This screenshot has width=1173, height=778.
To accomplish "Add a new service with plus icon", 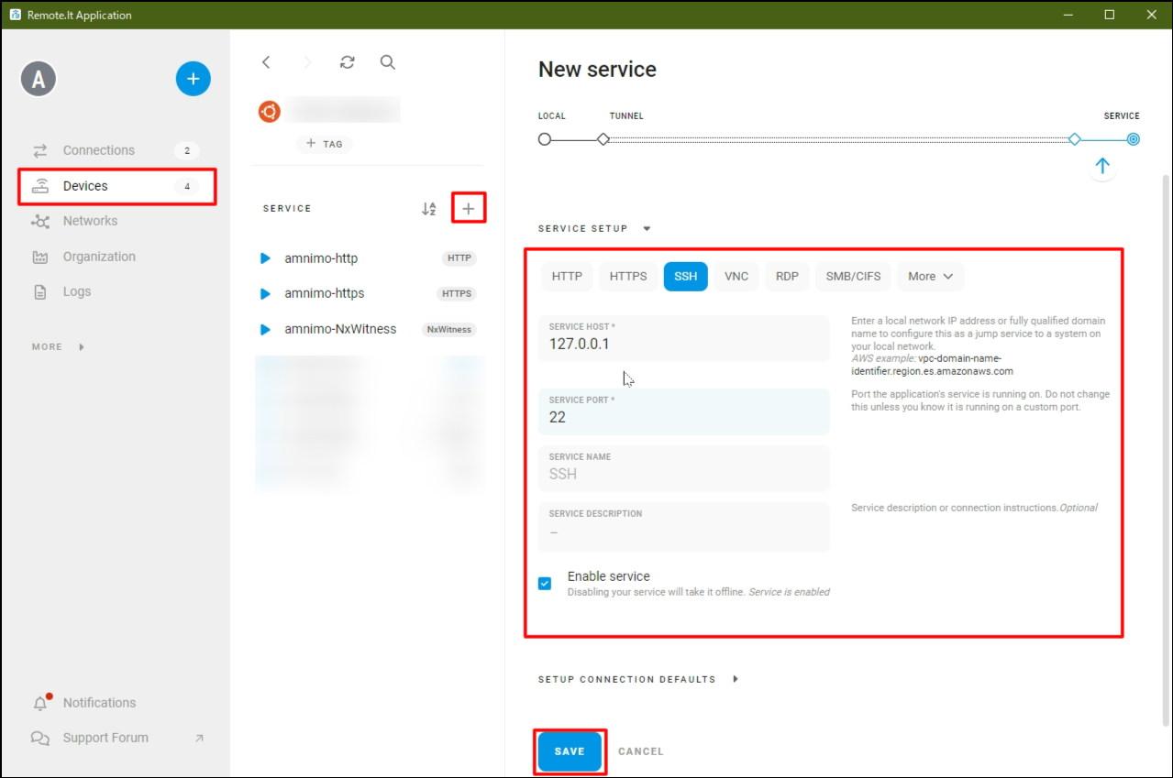I will pyautogui.click(x=469, y=209).
